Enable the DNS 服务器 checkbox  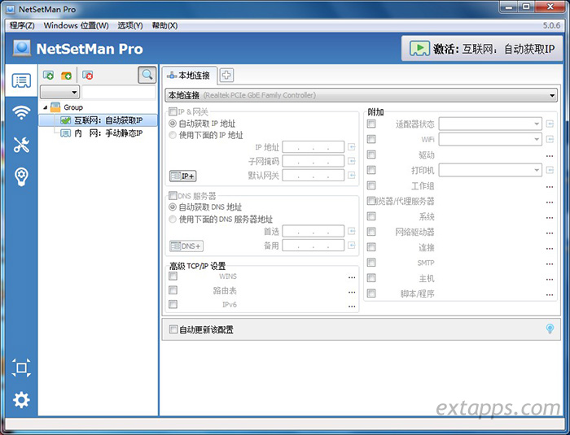173,196
